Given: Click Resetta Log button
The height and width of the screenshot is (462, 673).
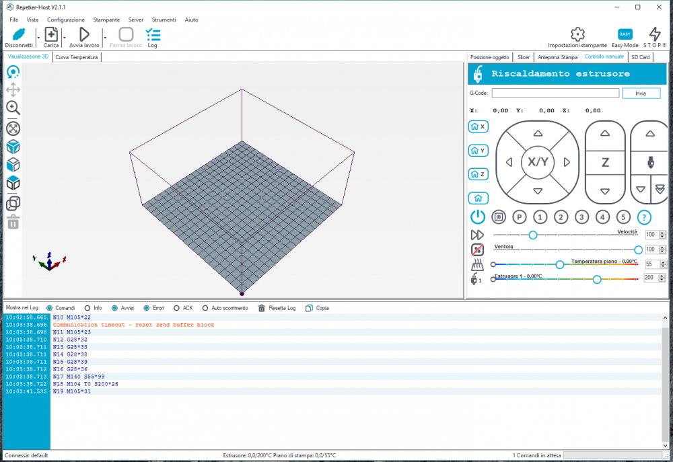Looking at the screenshot, I should (x=277, y=308).
